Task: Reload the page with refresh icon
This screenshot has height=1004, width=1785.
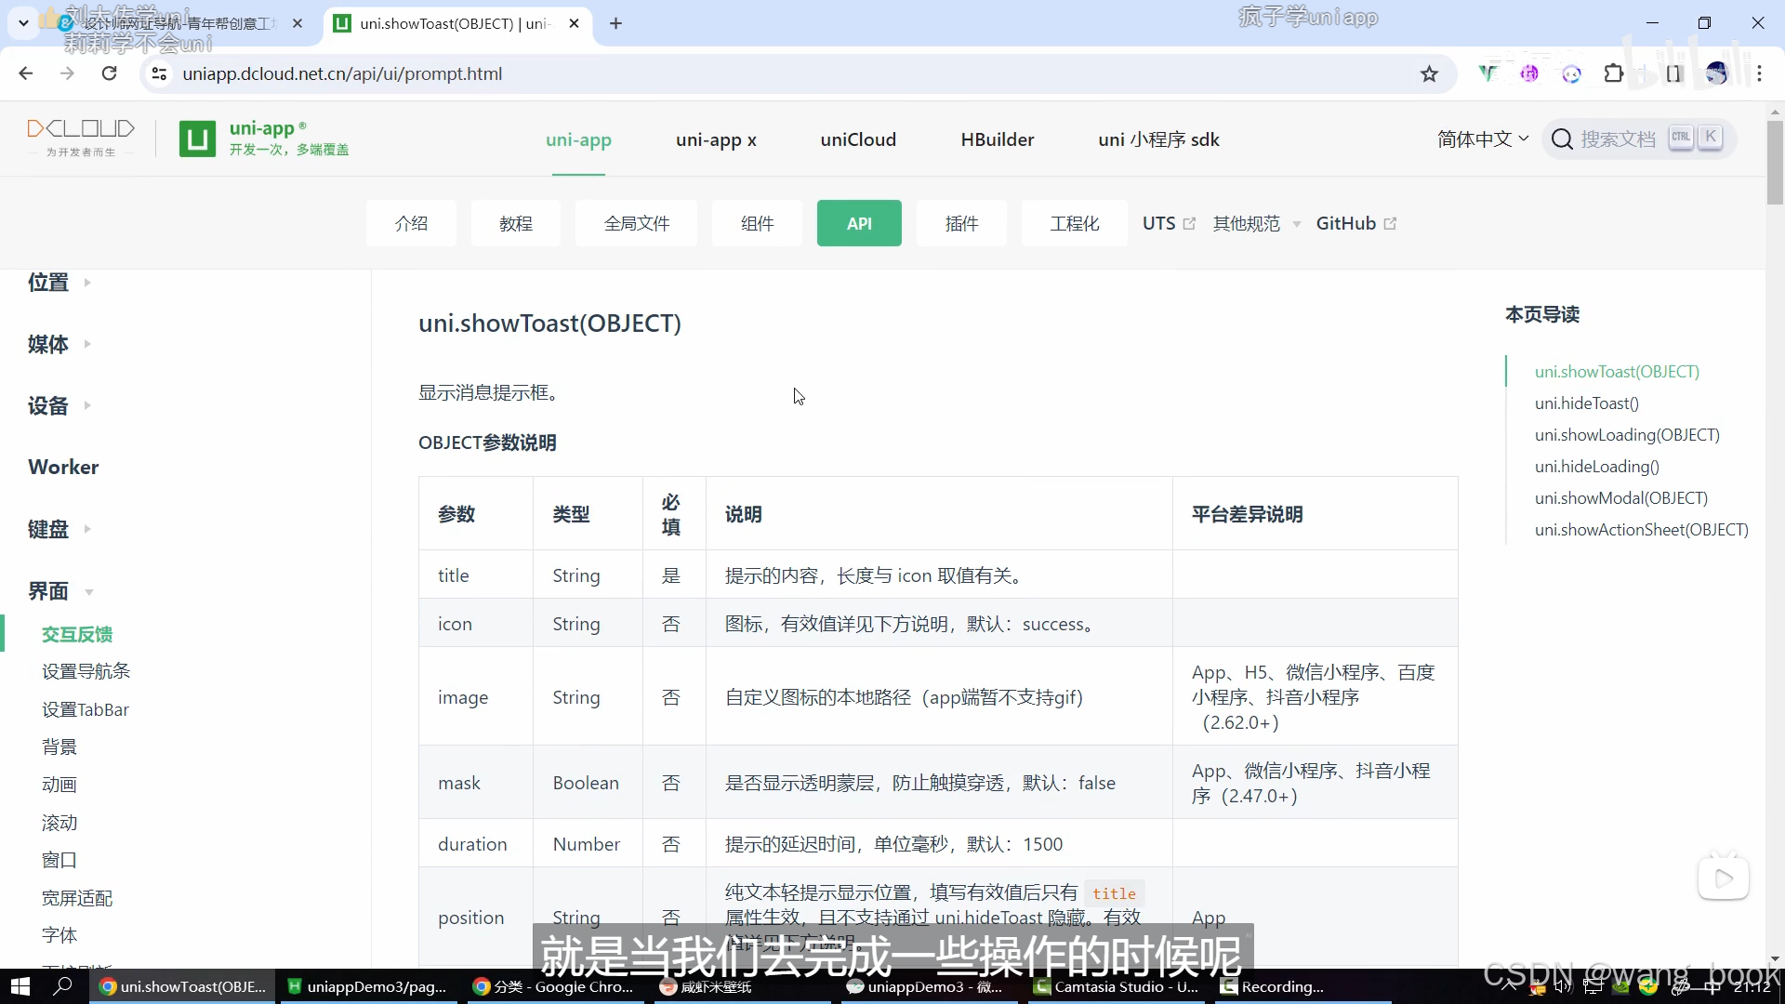Action: (x=110, y=73)
